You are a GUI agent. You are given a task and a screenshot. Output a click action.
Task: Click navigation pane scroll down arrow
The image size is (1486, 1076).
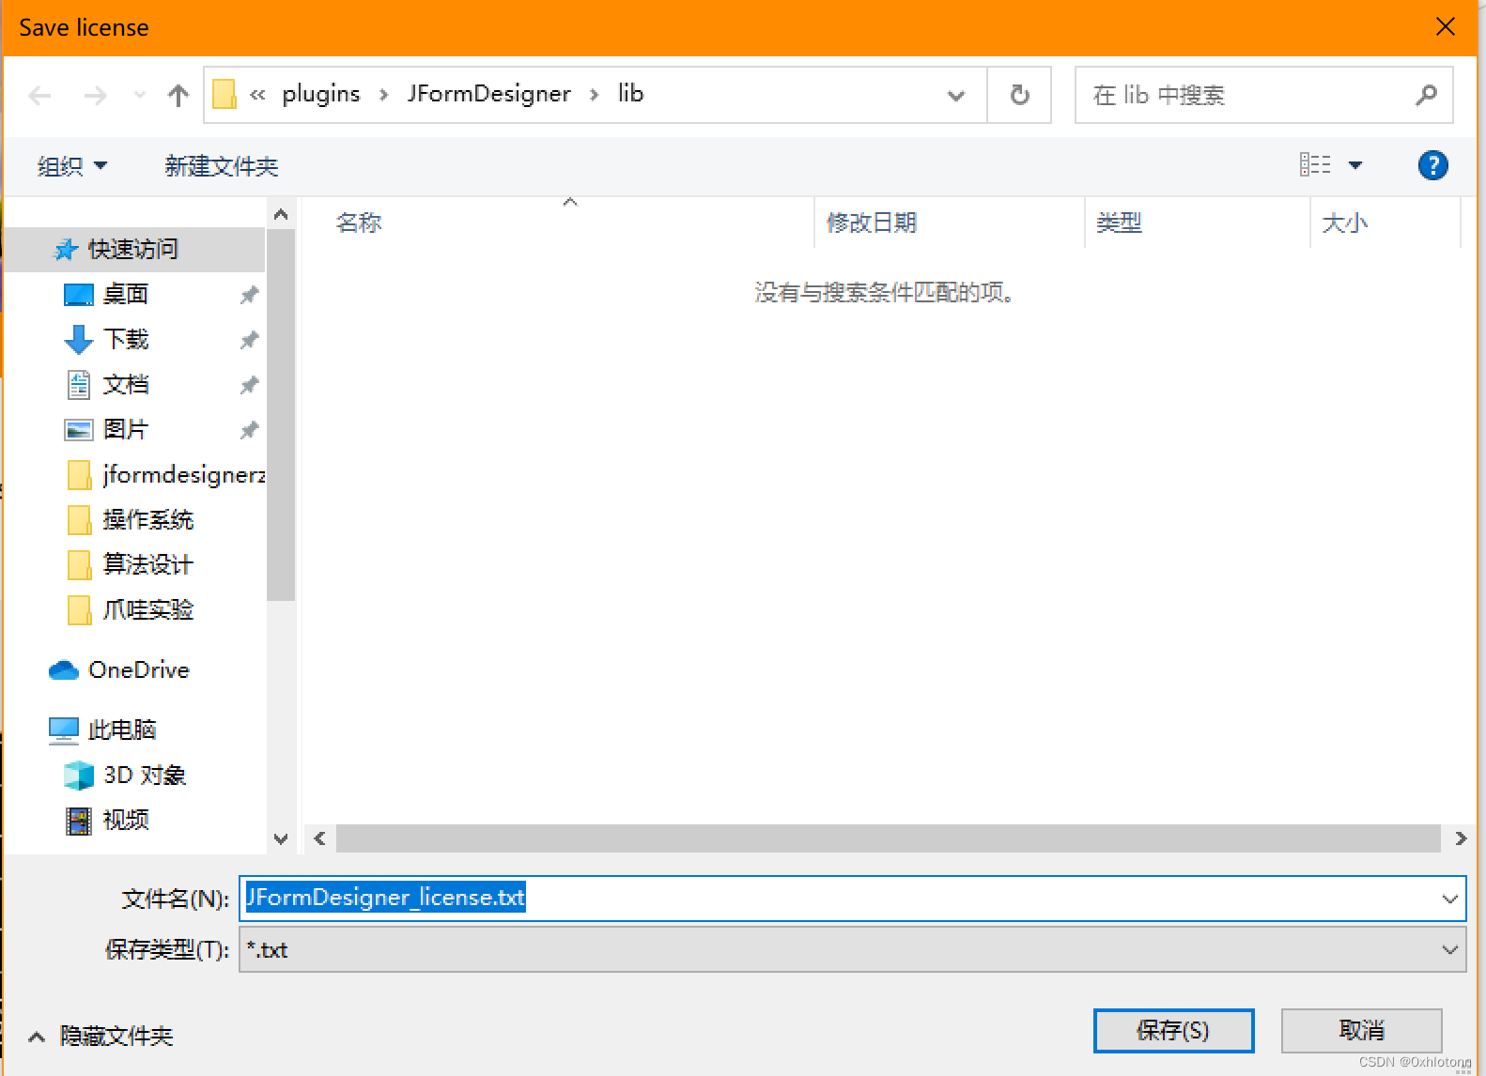click(x=281, y=838)
